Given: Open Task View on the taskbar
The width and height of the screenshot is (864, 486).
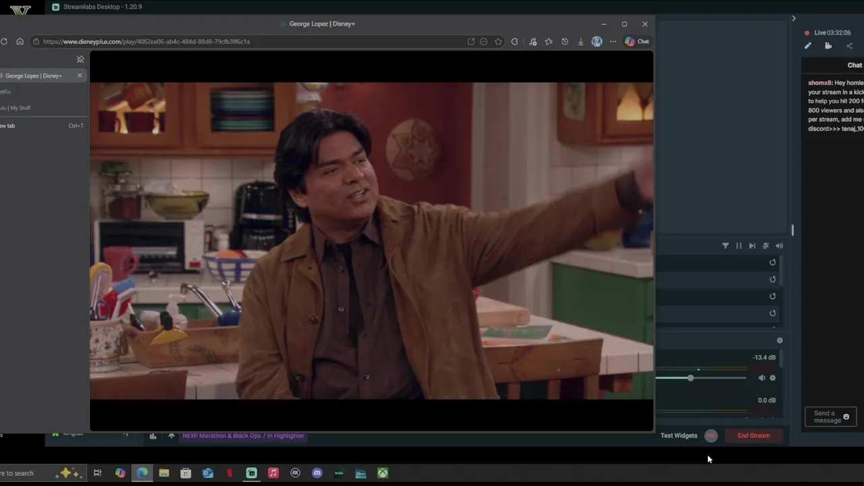Looking at the screenshot, I should pyautogui.click(x=97, y=473).
